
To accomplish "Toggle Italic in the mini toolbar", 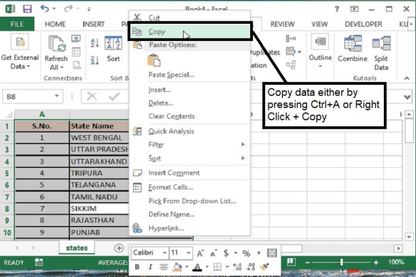I will pyautogui.click(x=150, y=267).
